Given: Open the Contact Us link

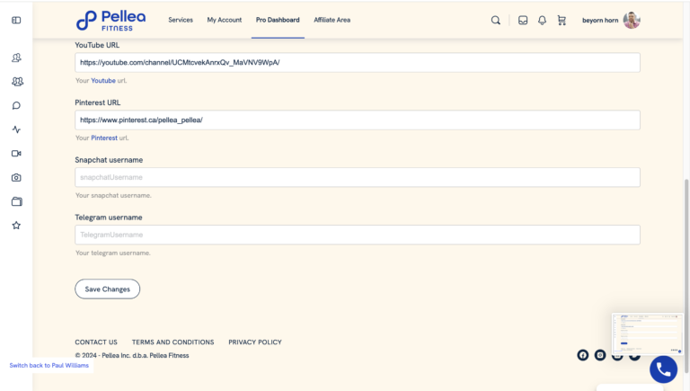Looking at the screenshot, I should tap(96, 342).
